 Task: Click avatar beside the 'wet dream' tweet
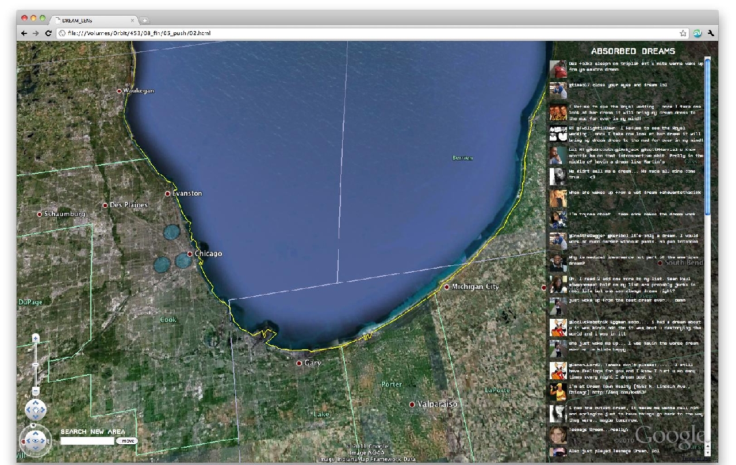click(x=558, y=197)
